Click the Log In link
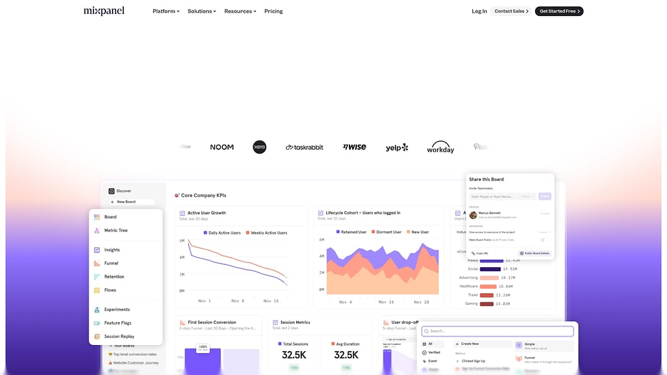Screen dimensions: 667x375 point(480,11)
